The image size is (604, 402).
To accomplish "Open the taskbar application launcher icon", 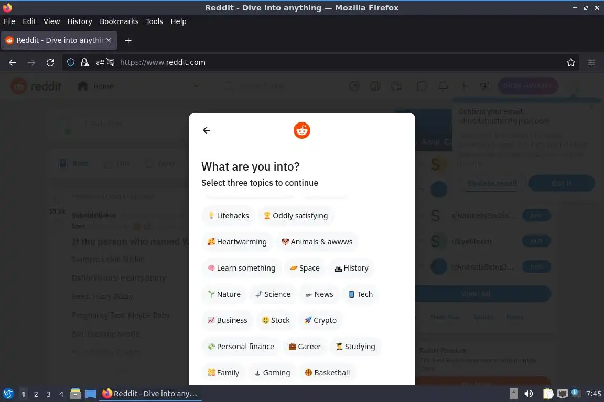I will 8,394.
